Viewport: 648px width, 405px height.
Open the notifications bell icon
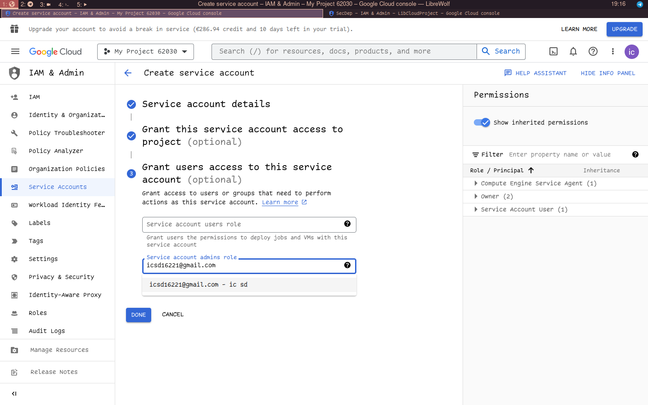pos(573,51)
